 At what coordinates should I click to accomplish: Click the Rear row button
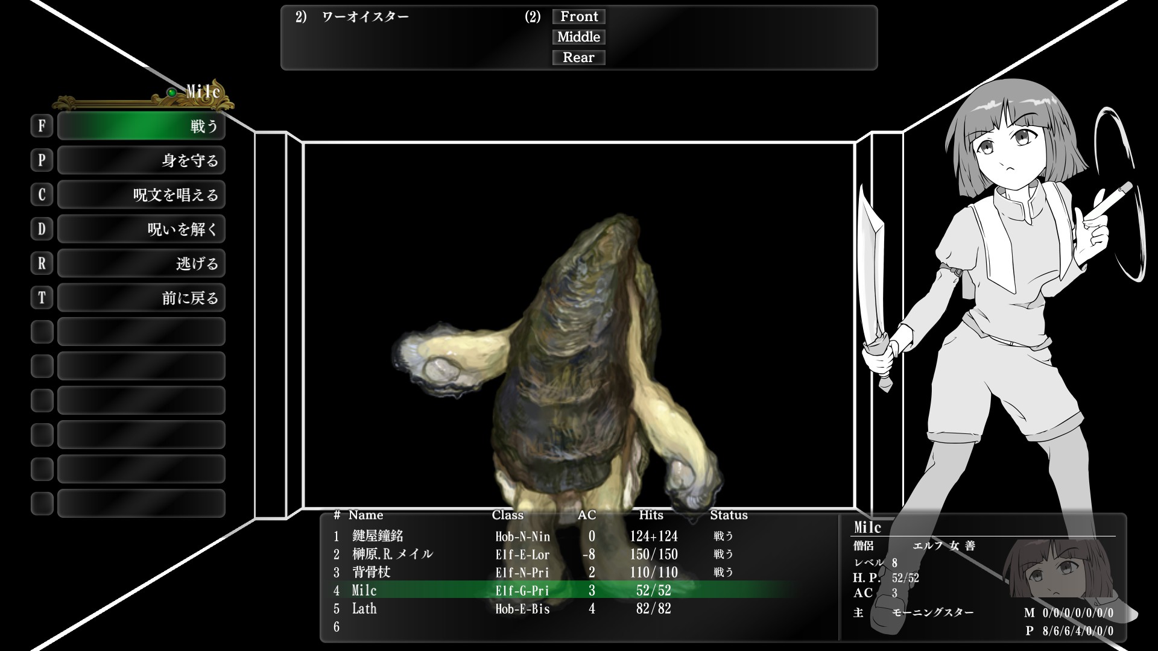578,58
